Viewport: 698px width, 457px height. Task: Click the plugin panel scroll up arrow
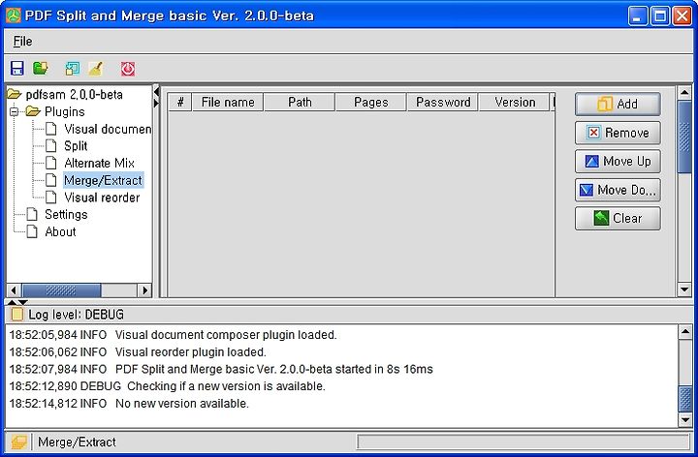tap(684, 93)
